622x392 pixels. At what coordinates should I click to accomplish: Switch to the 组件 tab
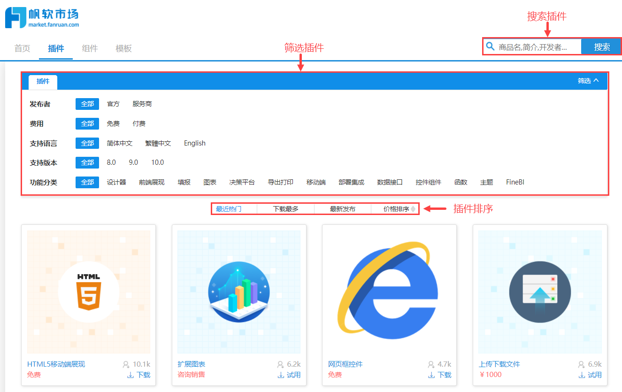tap(90, 48)
